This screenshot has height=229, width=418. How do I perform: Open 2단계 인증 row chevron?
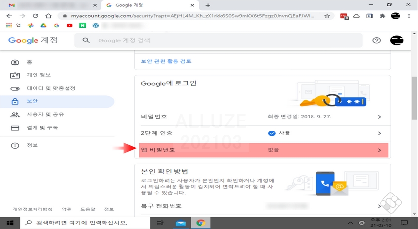[x=380, y=133]
